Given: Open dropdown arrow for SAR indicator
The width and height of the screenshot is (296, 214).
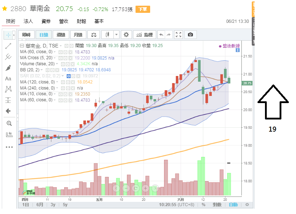Looking at the screenshot, I should pyautogui.click(x=63, y=76).
